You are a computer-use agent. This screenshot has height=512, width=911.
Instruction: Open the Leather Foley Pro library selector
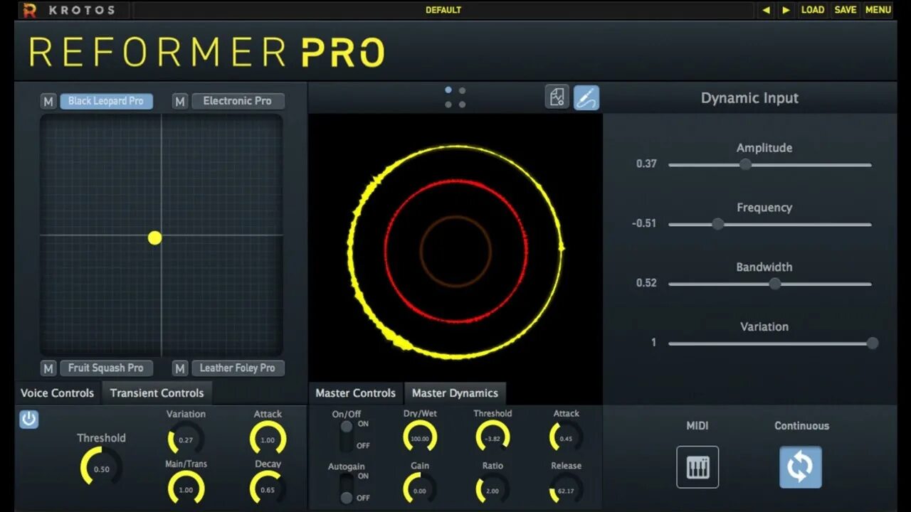coord(238,368)
